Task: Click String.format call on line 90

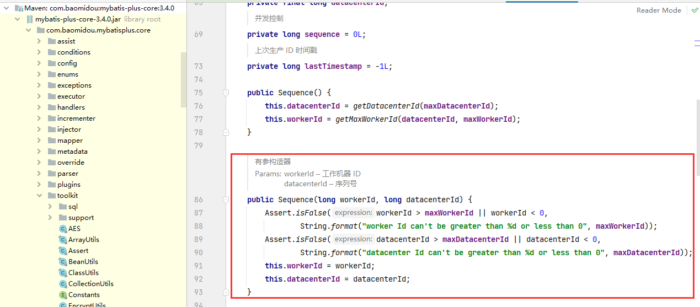Action: 329,252
